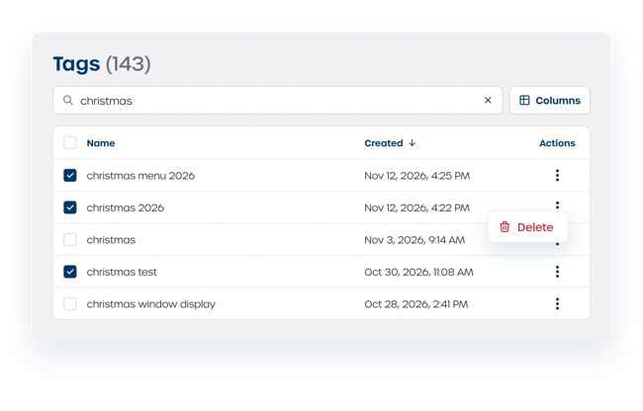Select the christmas window display tag name

(x=151, y=304)
